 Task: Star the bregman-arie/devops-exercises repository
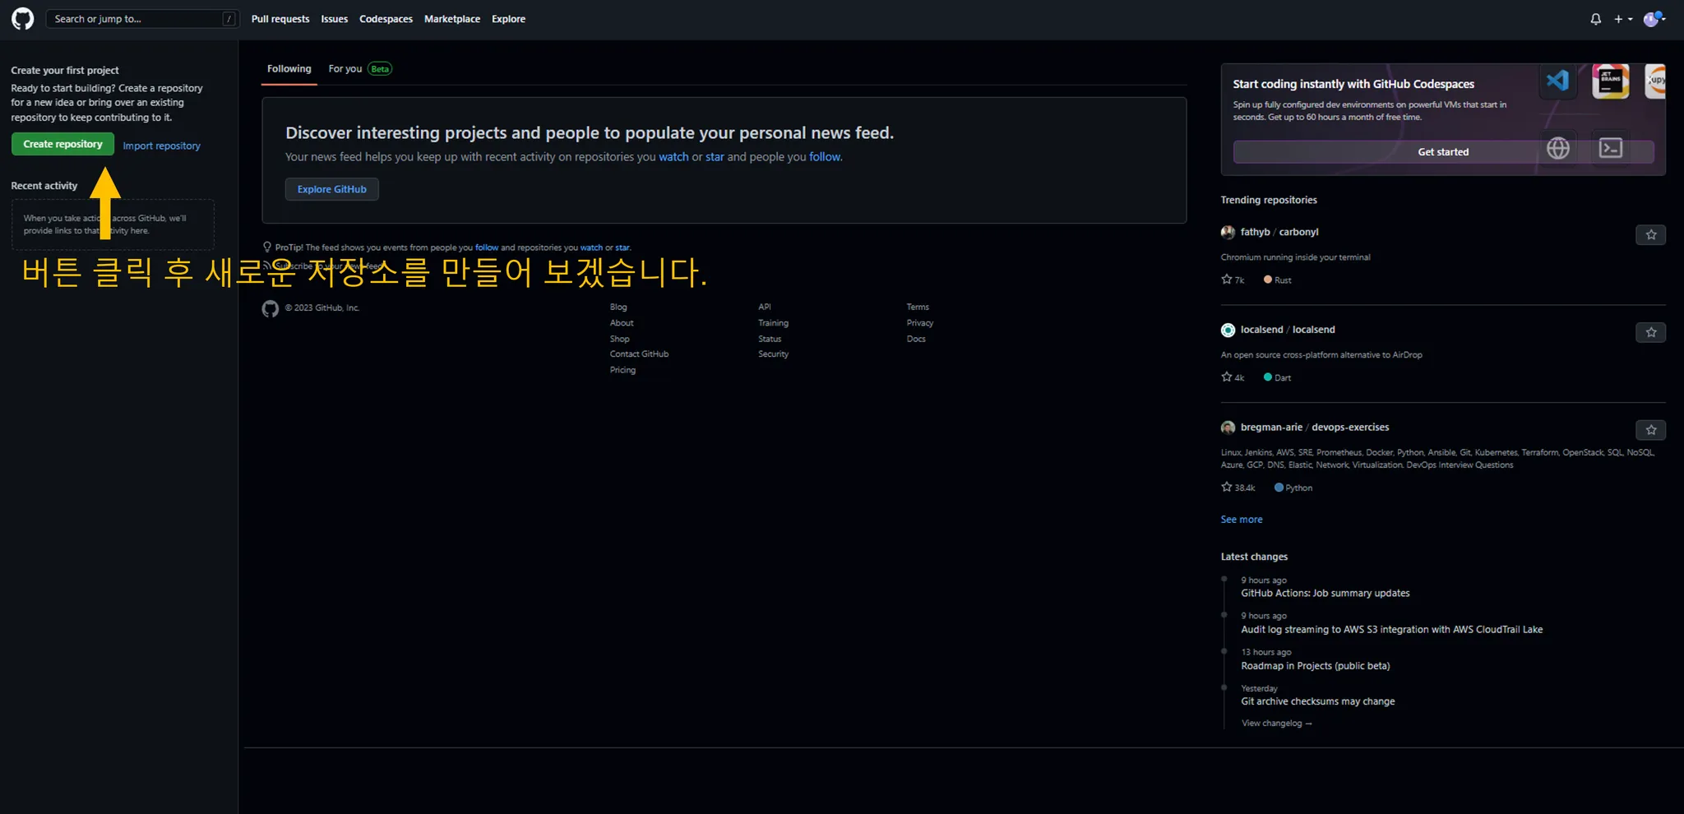pos(1650,430)
